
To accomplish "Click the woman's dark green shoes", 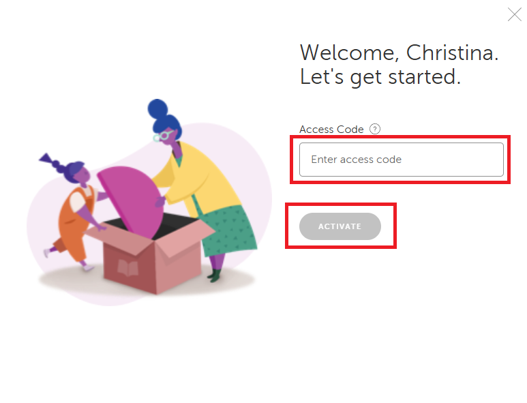I will coord(215,275).
